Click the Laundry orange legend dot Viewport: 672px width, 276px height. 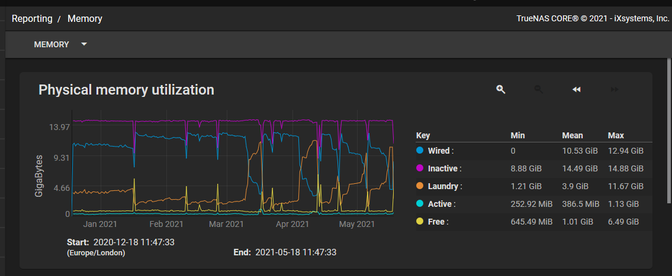[420, 186]
